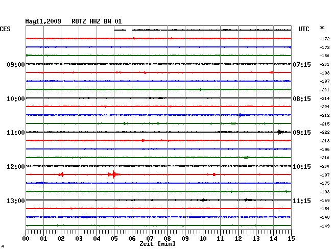The width and height of the screenshot is (332, 252).
Task: Click the DC value -200
Action: (324, 167)
